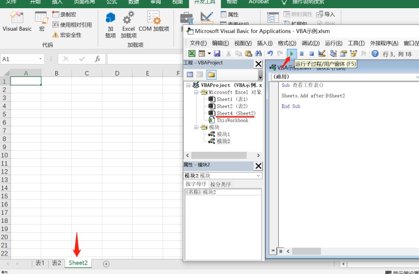This screenshot has height=274, width=419.
Task: Click the Break (pause) icon in VBA toolbar
Action: point(301,54)
